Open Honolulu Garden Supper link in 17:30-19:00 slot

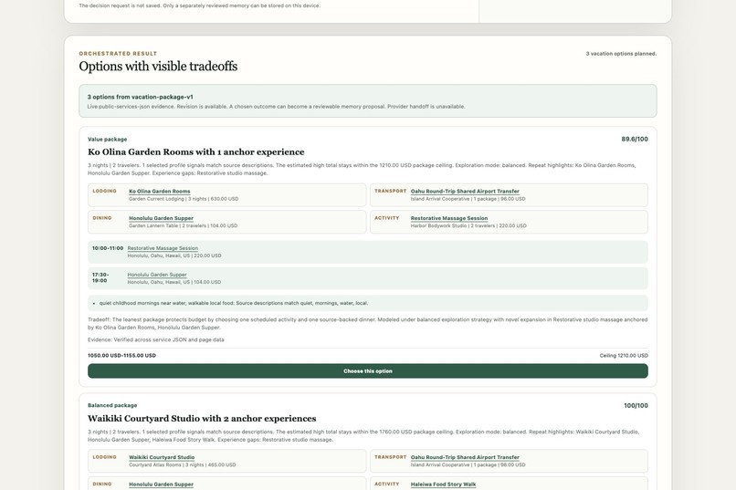pyautogui.click(x=157, y=275)
